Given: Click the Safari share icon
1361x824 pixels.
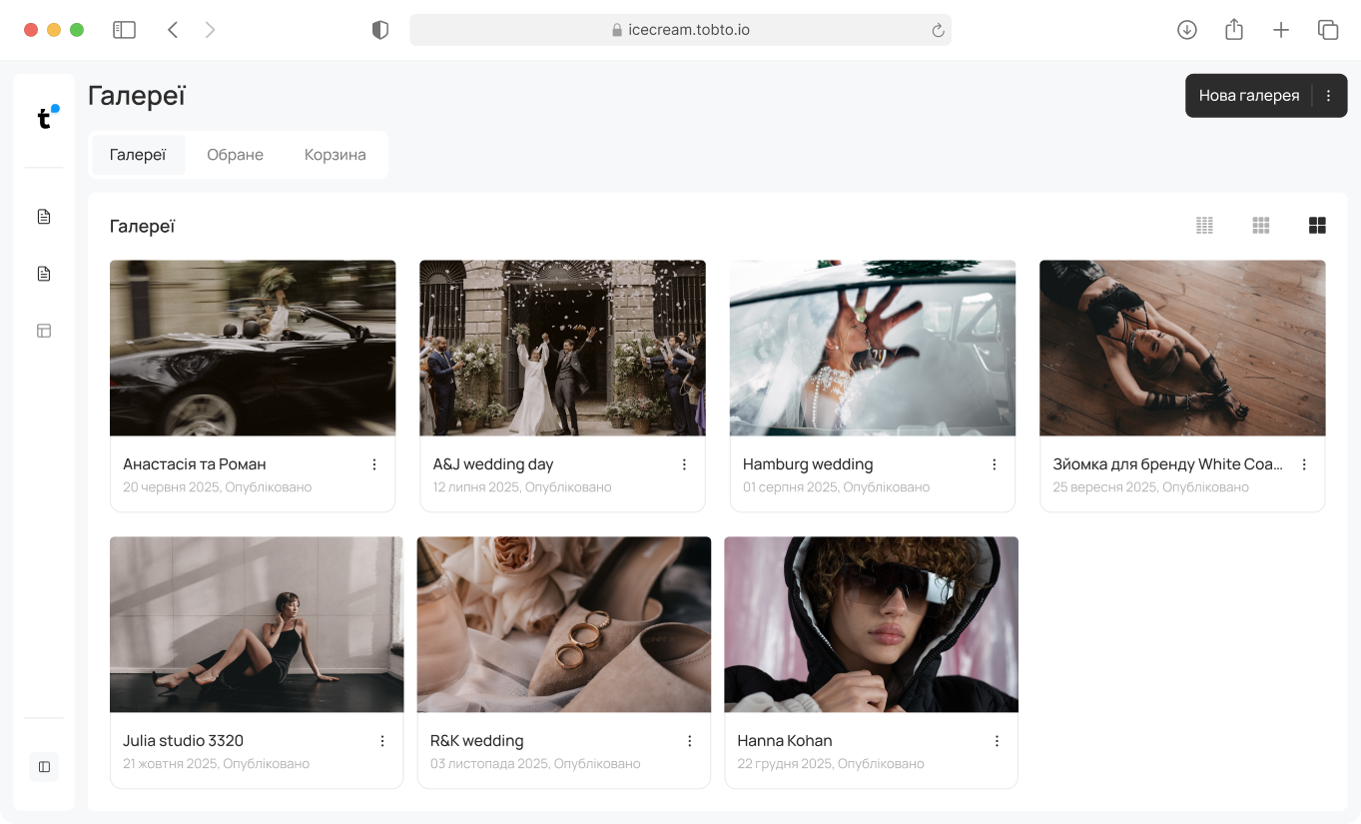Looking at the screenshot, I should (x=1234, y=30).
